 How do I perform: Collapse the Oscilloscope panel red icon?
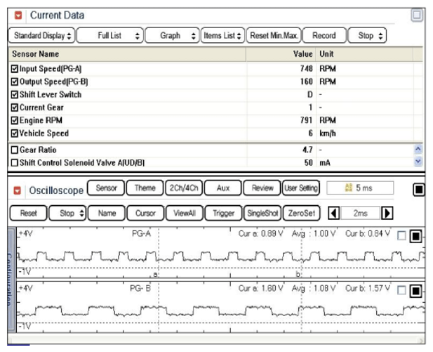(19, 190)
